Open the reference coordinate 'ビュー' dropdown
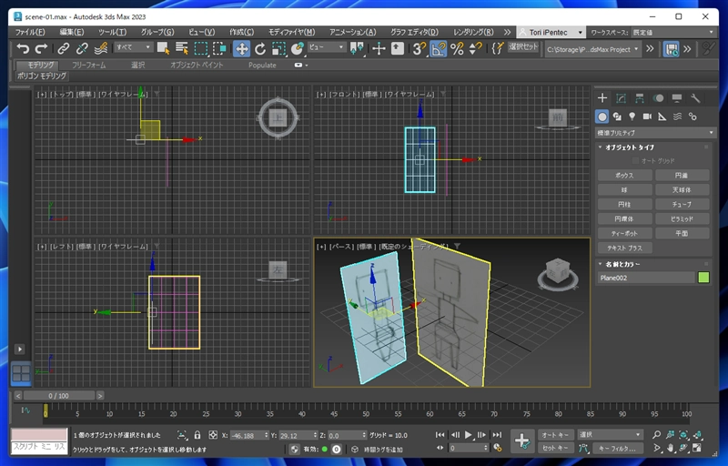This screenshot has height=466, width=728. click(327, 47)
